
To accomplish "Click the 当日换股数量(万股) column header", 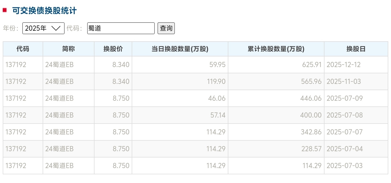I will [x=180, y=49].
